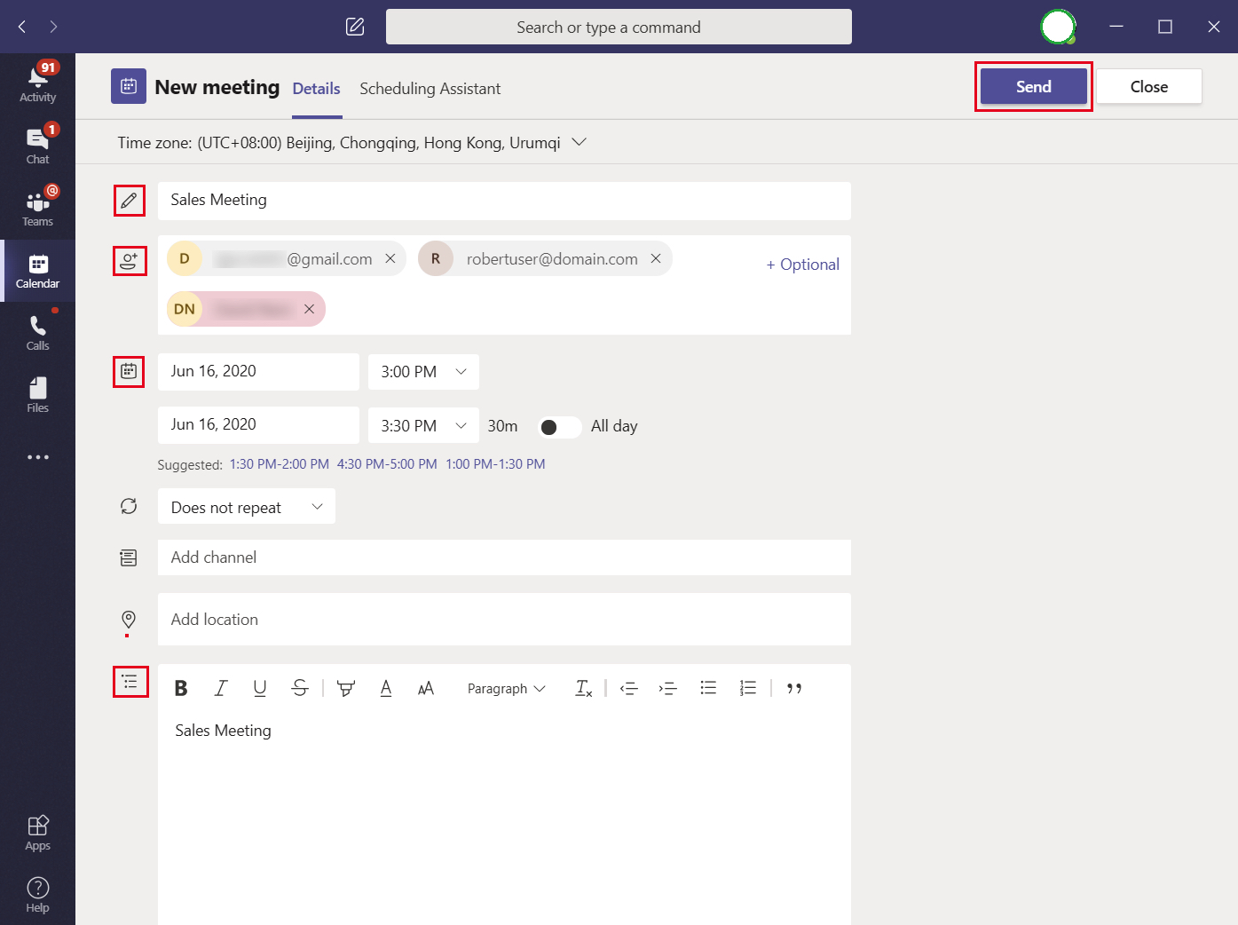Image resolution: width=1238 pixels, height=925 pixels.
Task: Click the Add location field
Action: [x=504, y=619]
